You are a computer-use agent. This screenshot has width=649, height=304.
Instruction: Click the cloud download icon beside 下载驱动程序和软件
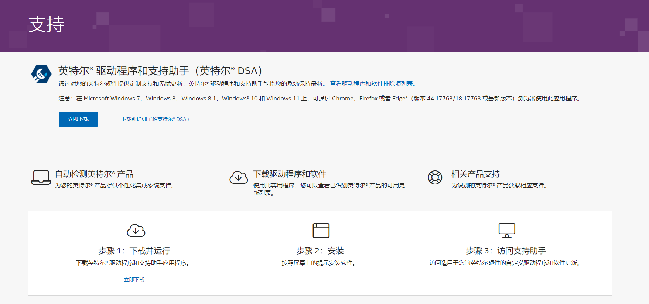click(x=239, y=177)
